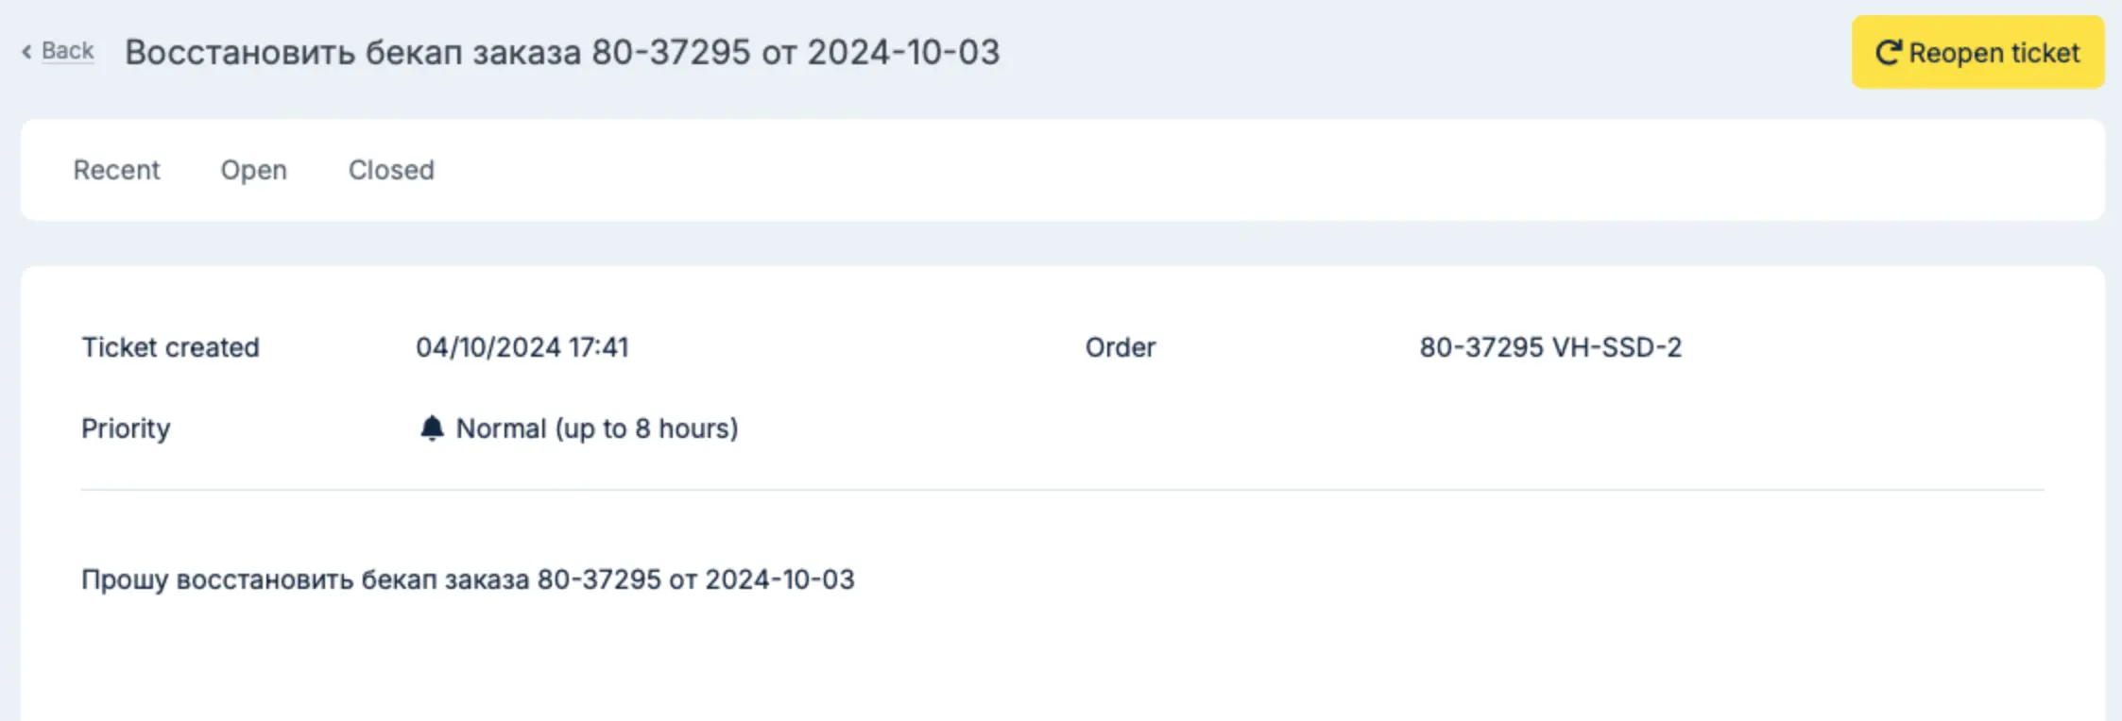Switch to the Open tab
Viewport: 2122px width, 721px height.
[253, 170]
